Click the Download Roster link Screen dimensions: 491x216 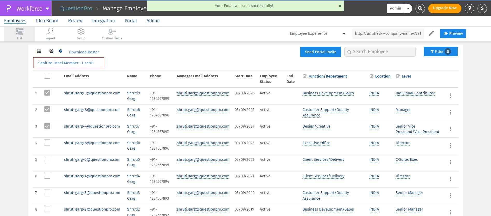[84, 52]
